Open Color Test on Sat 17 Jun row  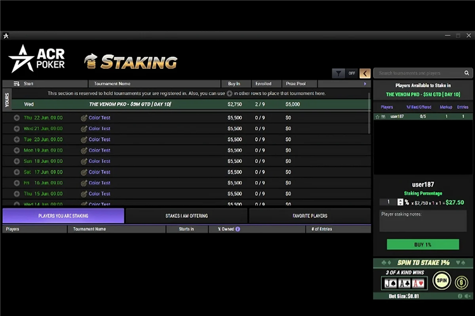point(99,172)
